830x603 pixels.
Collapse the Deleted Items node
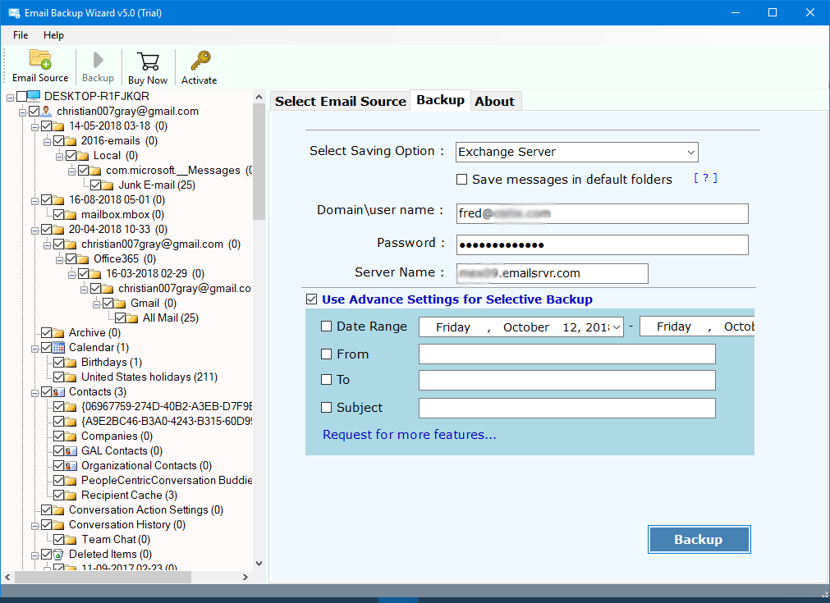35,555
